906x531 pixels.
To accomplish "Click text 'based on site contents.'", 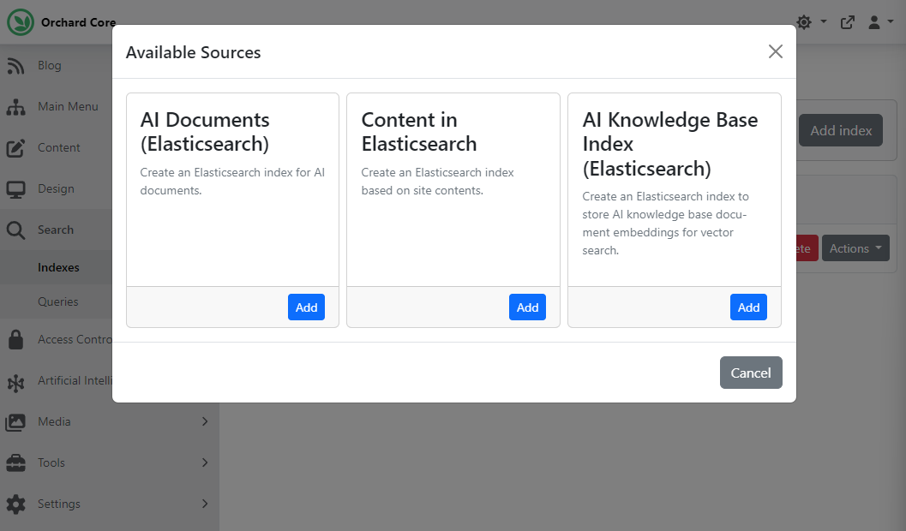I will tap(422, 190).
